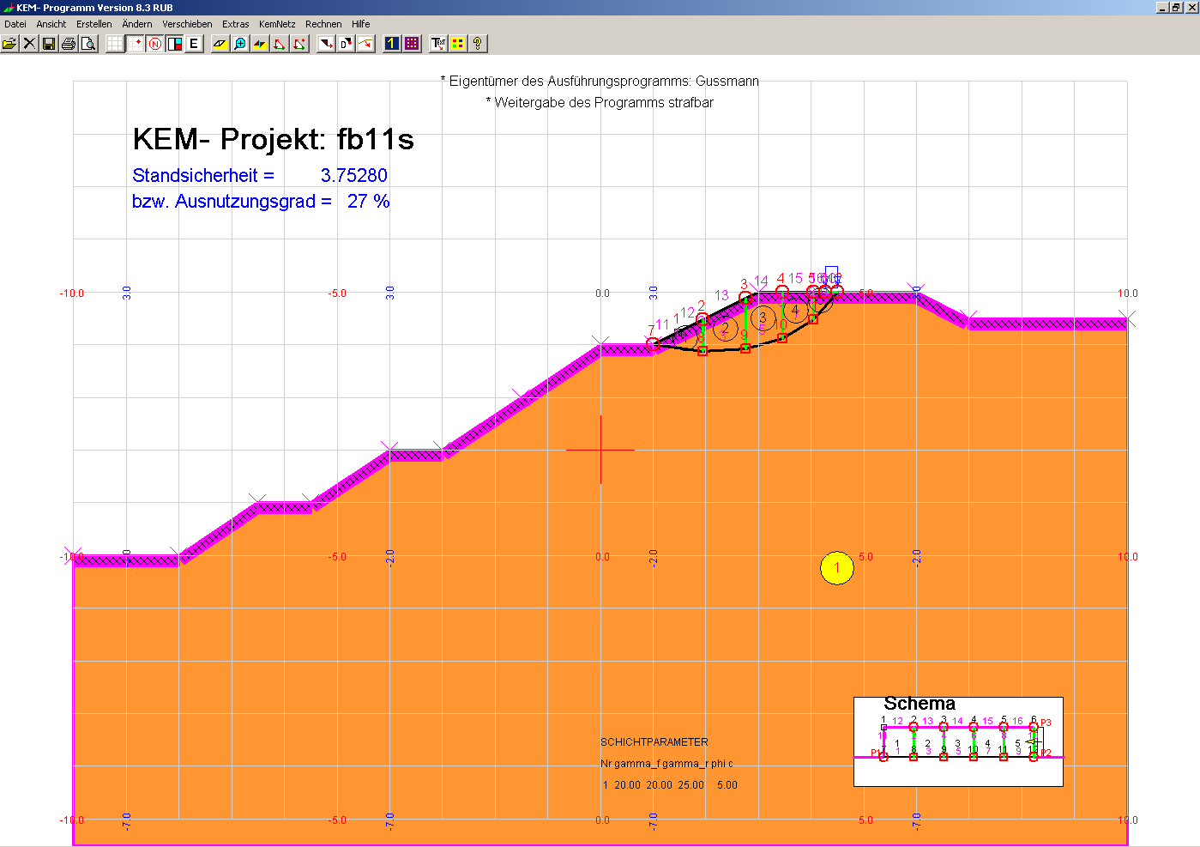Screen dimensions: 1200x847
Task: Click the Standsicherheit value 3.75280
Action: tap(354, 175)
